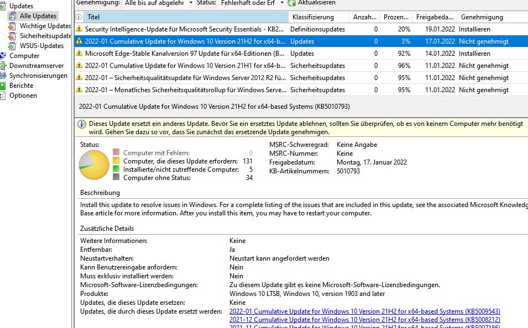Select Wichtige Updates in the tree

click(45, 26)
